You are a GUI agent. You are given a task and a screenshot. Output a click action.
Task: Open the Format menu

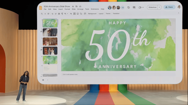coord(67,9)
